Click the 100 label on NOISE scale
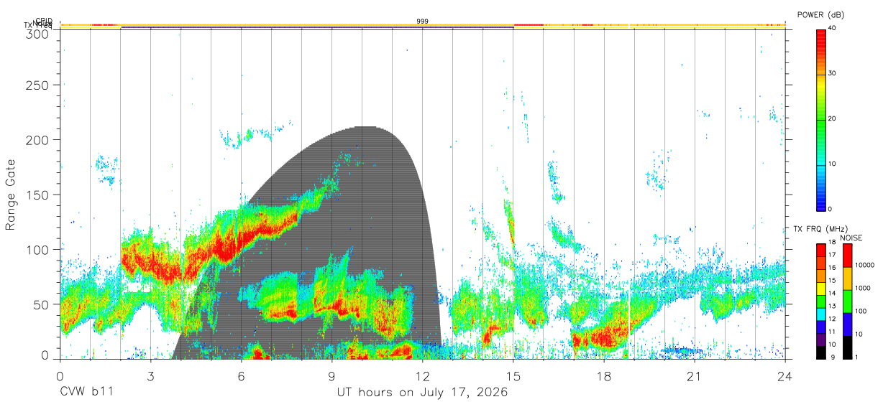 (861, 312)
